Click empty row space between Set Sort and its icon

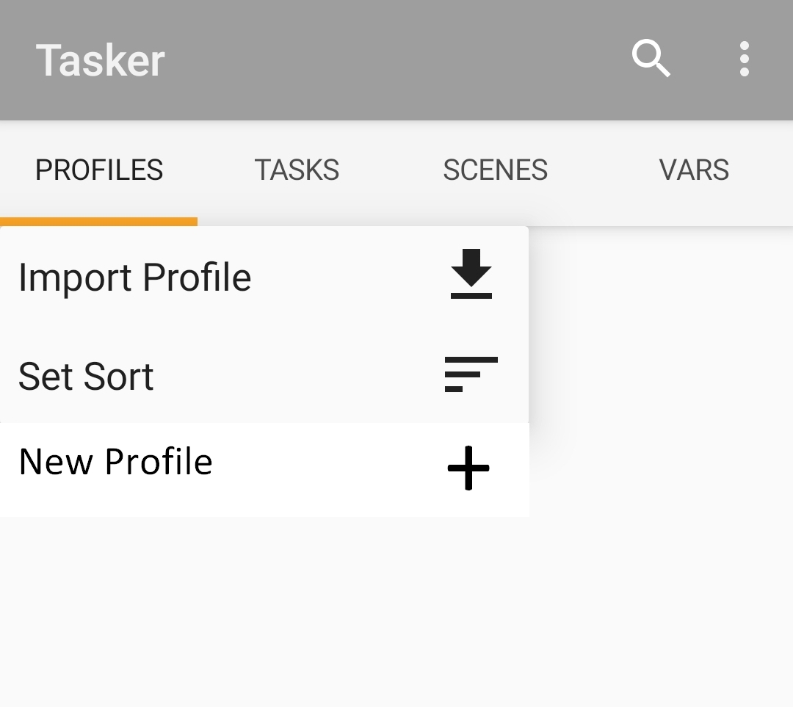(x=294, y=376)
